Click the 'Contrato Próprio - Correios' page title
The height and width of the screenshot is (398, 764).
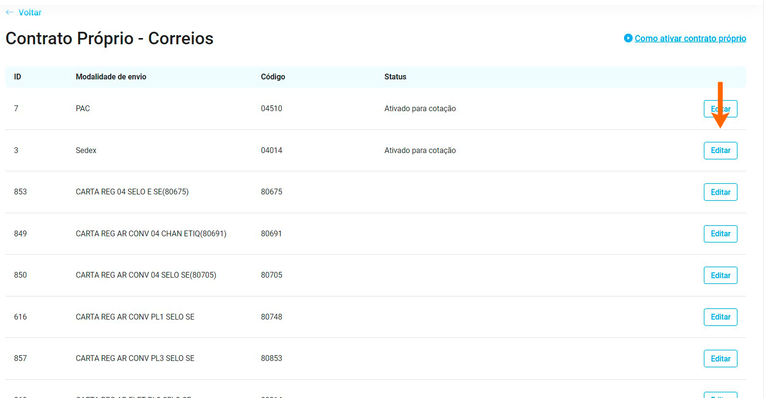[109, 39]
